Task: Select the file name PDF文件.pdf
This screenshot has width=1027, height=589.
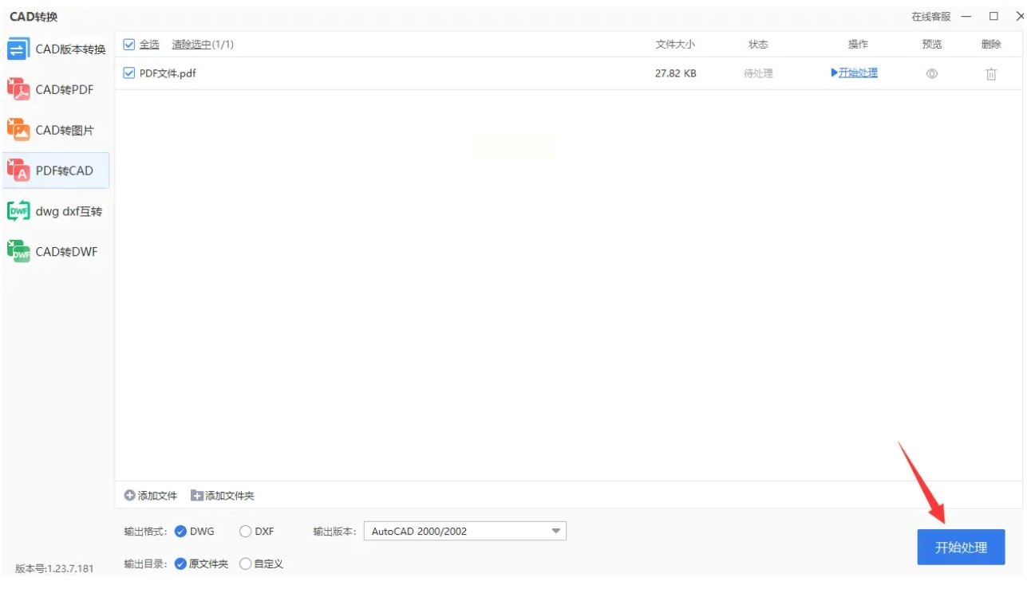Action: 168,73
